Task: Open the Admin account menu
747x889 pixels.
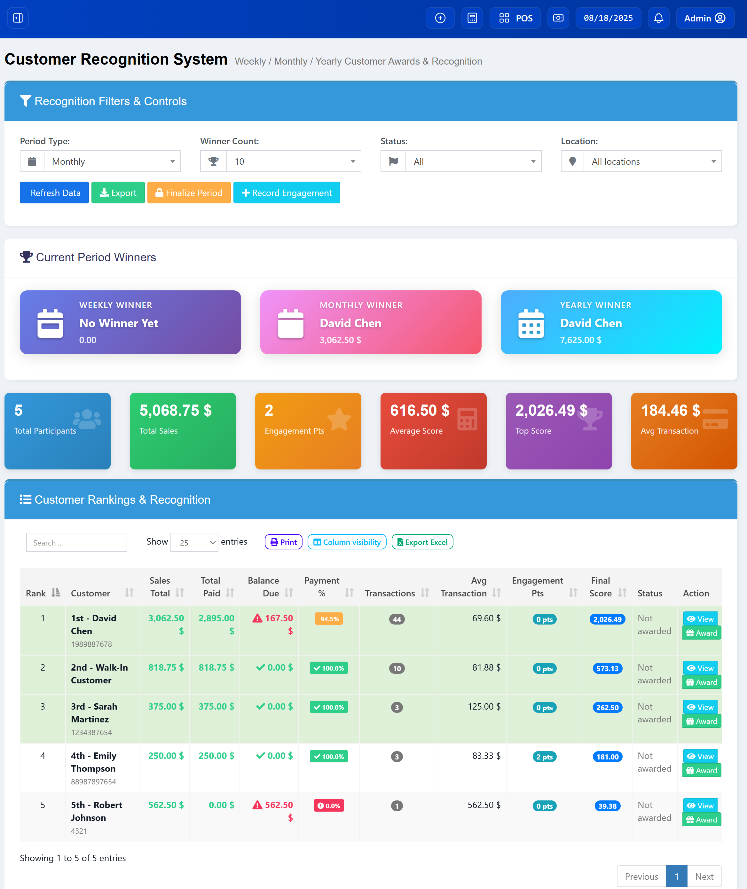Action: point(704,18)
